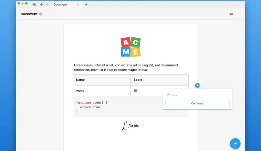261x151 pixels.
Task: Click the blue comment marker pin
Action: 197,85
